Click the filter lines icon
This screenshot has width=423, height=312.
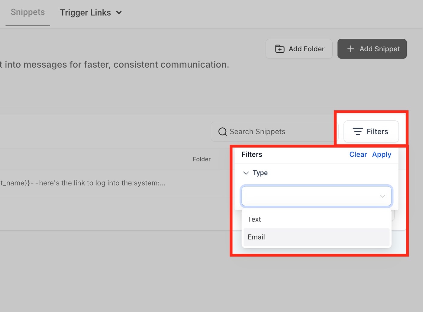click(358, 132)
